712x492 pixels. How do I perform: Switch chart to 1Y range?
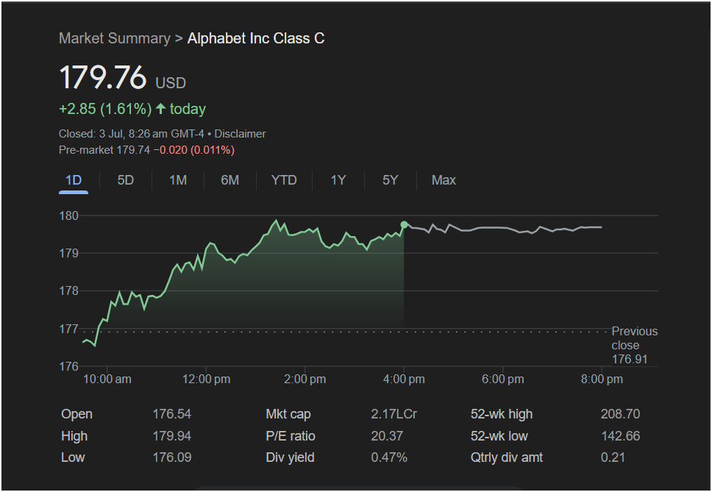point(338,181)
